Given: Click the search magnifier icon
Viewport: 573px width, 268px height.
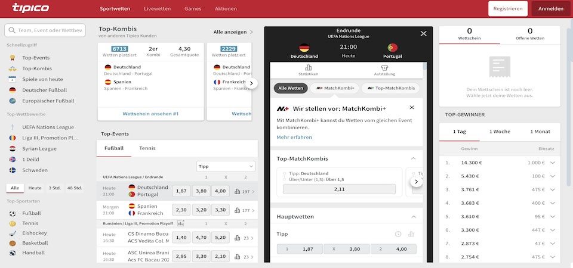Looking at the screenshot, I should (12, 30).
